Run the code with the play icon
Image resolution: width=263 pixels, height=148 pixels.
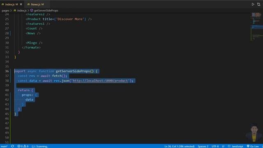tap(253, 5)
